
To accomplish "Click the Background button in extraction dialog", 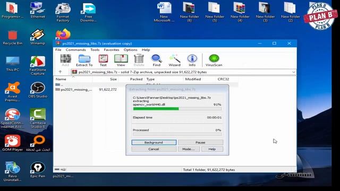I will 154,142.
